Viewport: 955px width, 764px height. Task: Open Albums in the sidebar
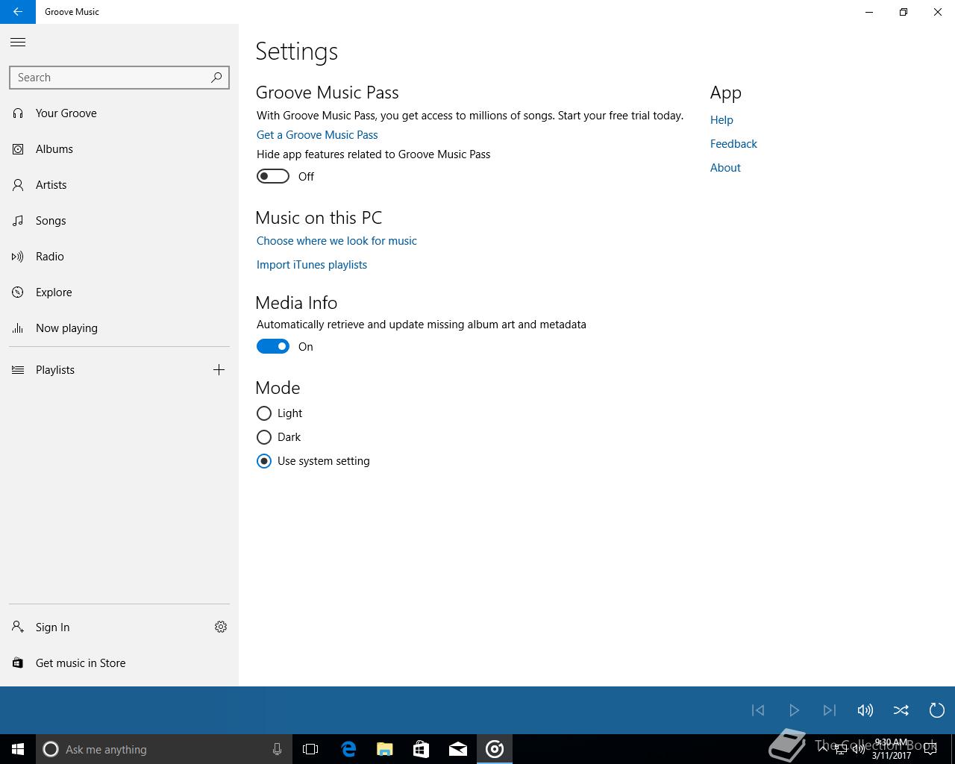[x=54, y=149]
